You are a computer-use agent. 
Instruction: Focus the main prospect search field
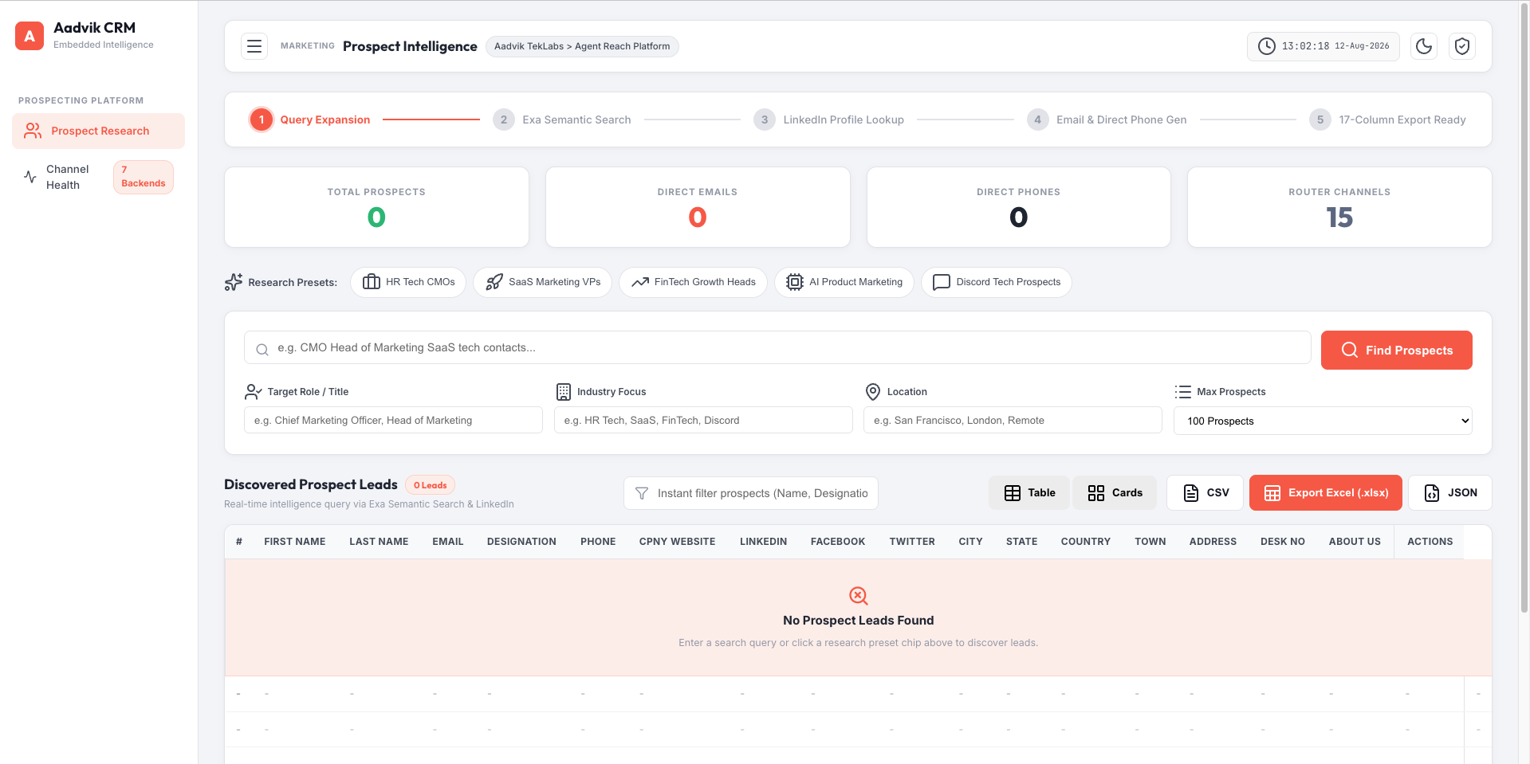click(x=777, y=347)
